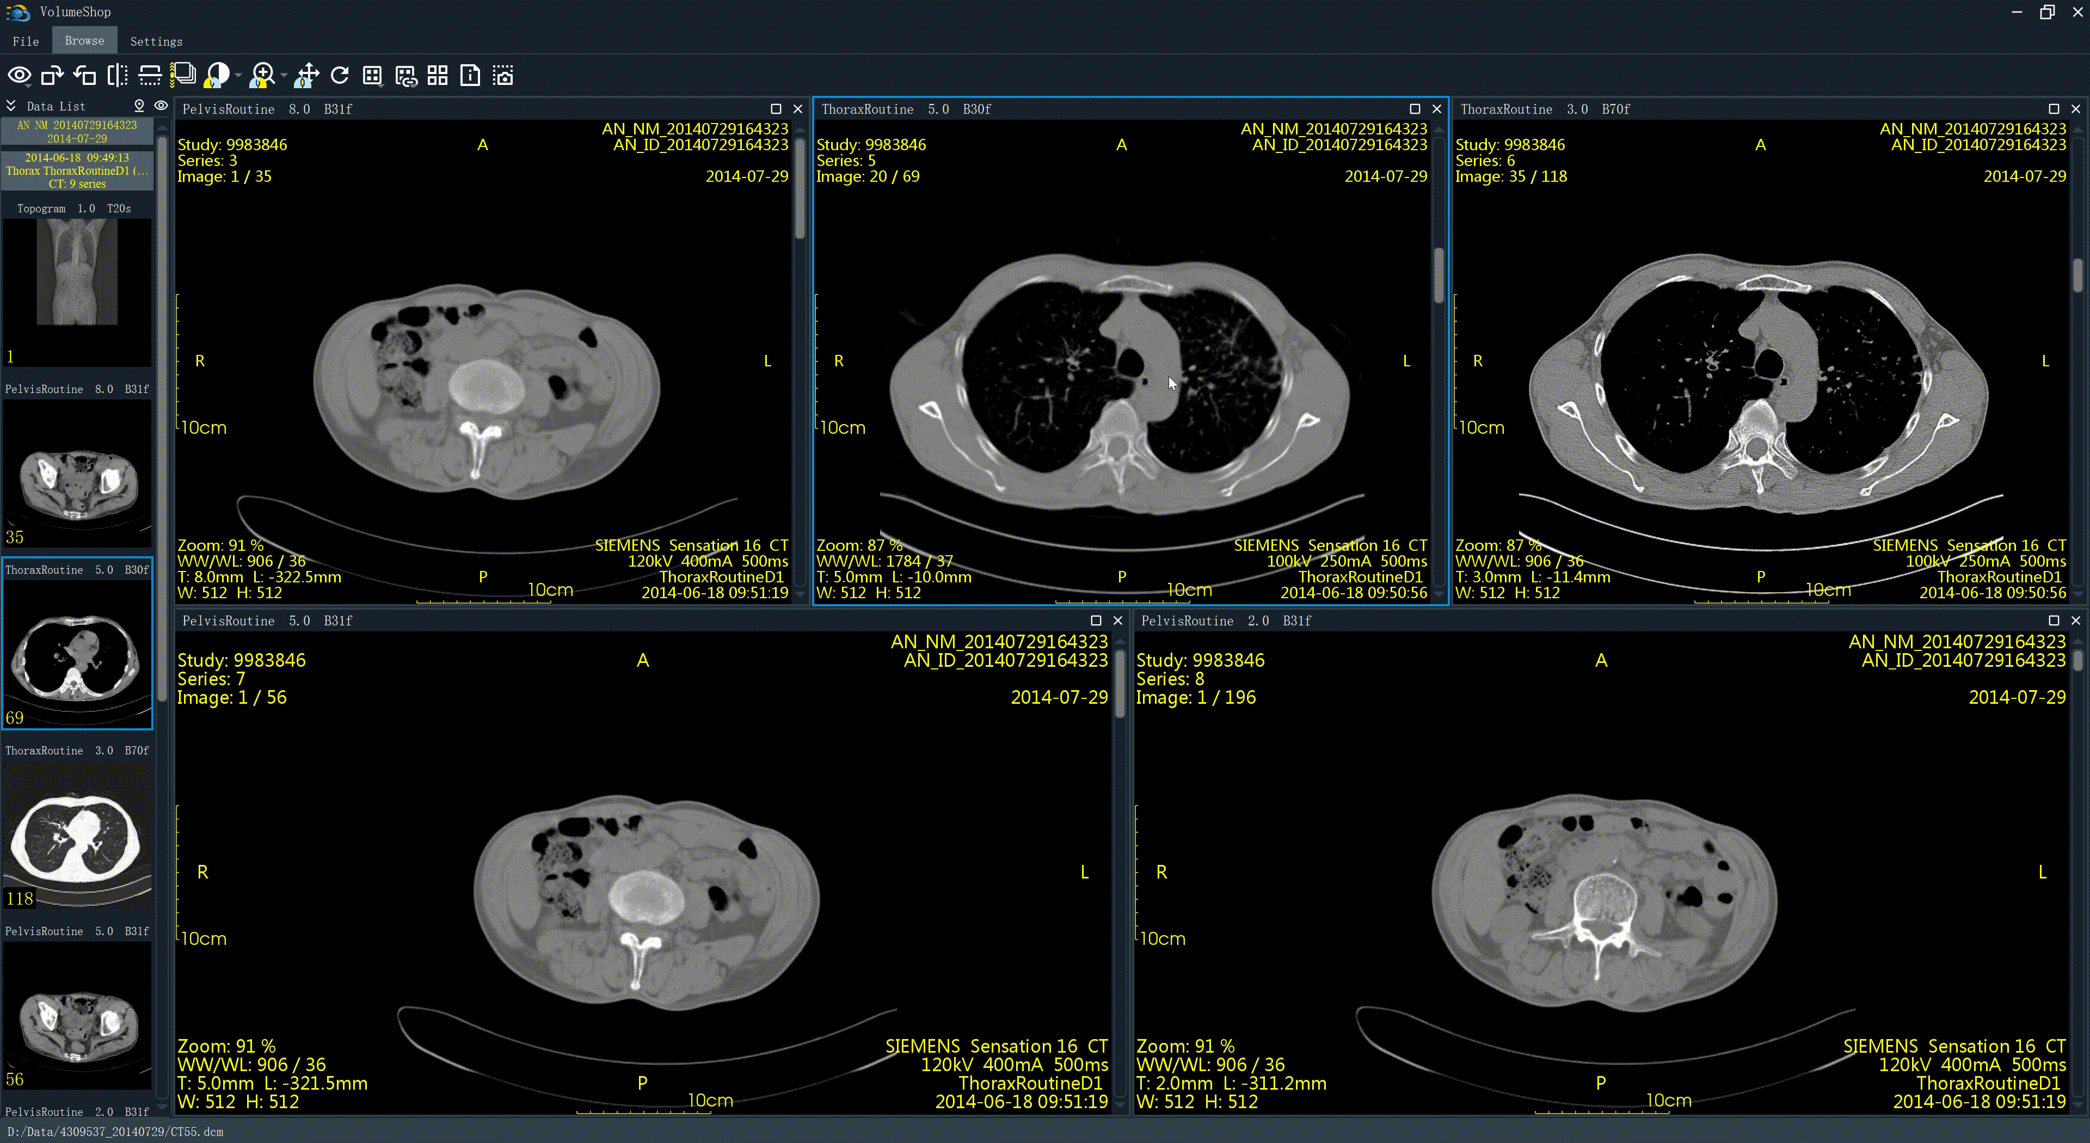Click slice scrollbar of ThoraxRoutine 5.0 B30f viewport
2090x1143 pixels.
1439,276
